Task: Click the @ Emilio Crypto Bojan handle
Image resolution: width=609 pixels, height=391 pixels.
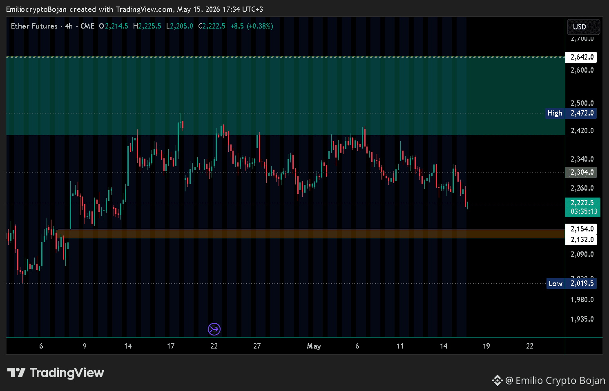Action: click(x=555, y=380)
